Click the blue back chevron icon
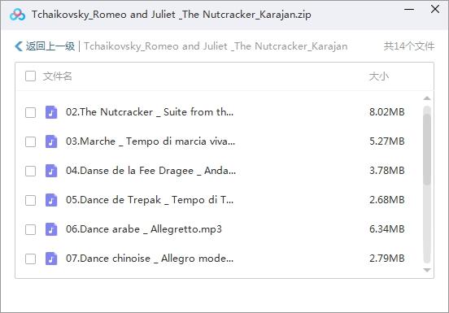Viewport: 449px width, 313px height. point(19,46)
